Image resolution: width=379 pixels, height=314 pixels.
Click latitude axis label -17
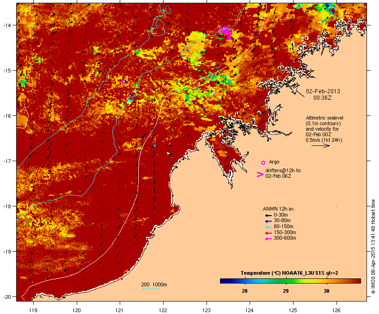pos(6,161)
